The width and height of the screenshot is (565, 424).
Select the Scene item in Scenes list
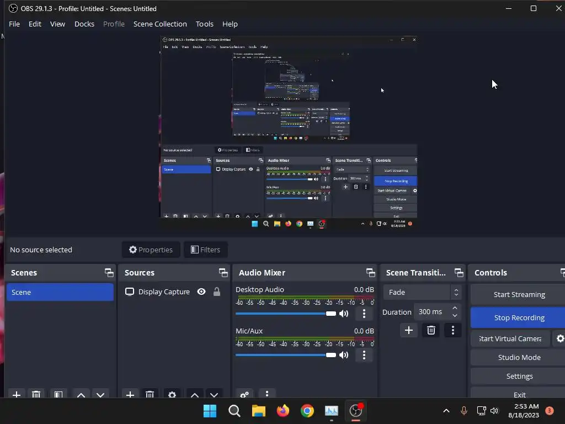[60, 292]
